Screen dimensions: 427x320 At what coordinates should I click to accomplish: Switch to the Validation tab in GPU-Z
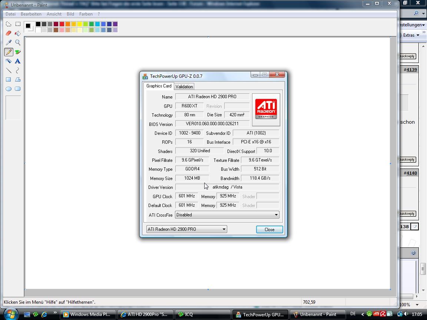point(184,87)
